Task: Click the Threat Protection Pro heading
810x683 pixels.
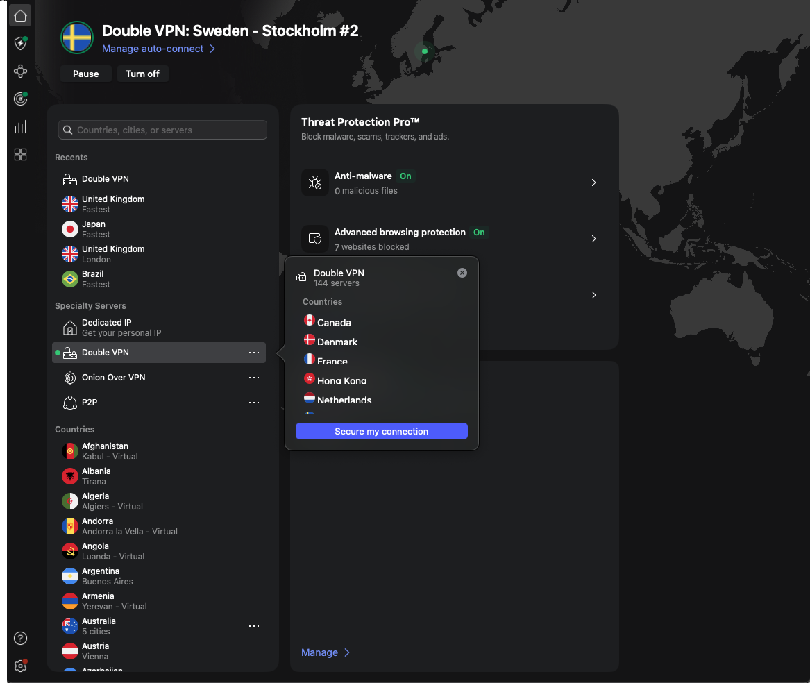Action: point(360,122)
